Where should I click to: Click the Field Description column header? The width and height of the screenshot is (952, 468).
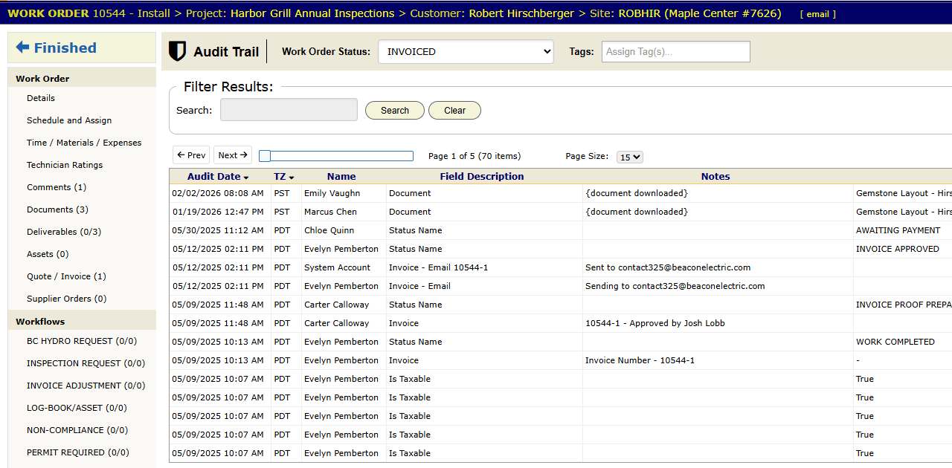pyautogui.click(x=482, y=177)
